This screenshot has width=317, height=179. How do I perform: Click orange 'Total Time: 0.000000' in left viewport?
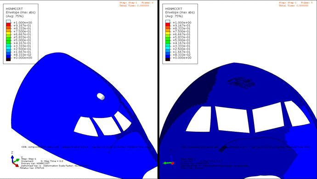(x=134, y=6)
